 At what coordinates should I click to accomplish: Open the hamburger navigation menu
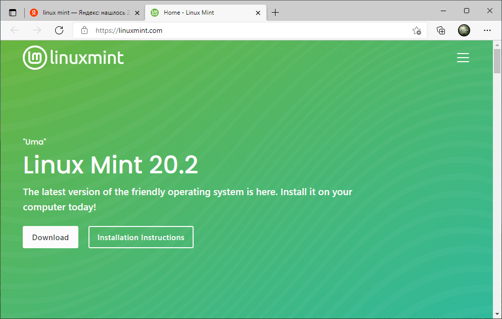click(x=463, y=58)
